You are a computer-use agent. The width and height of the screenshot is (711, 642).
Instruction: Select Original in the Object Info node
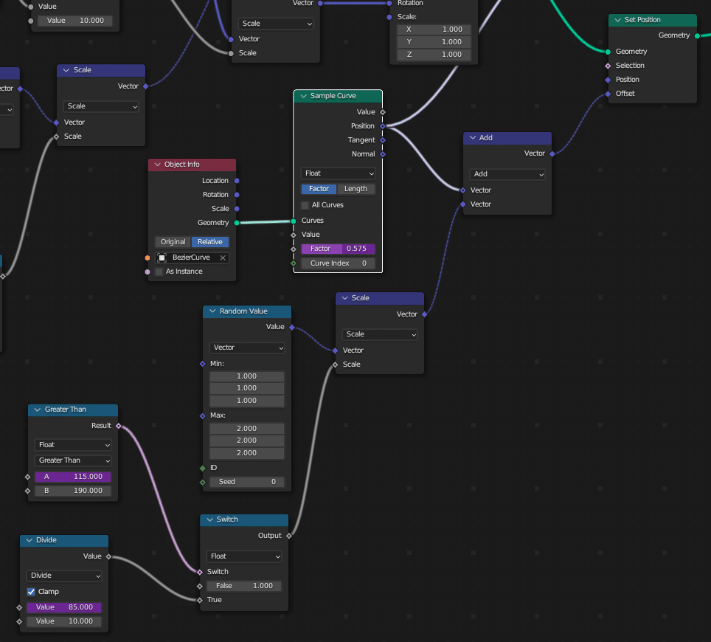[173, 242]
